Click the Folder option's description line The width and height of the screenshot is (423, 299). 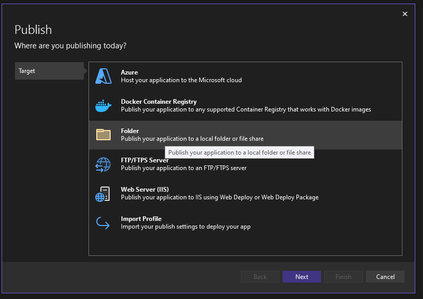click(192, 139)
